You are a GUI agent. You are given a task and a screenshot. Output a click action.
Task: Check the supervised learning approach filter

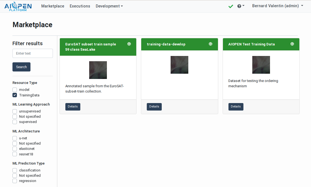coord(15,122)
